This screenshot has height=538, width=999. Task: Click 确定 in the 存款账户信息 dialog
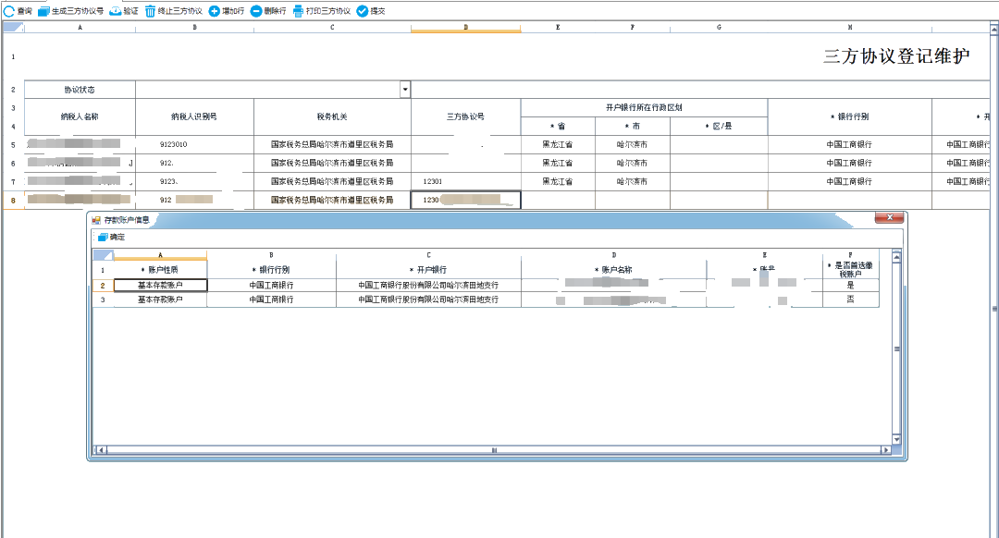pyautogui.click(x=111, y=237)
